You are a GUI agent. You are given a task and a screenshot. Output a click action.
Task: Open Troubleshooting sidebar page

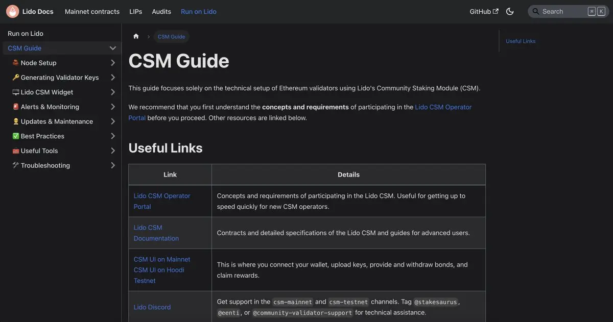[x=41, y=166]
